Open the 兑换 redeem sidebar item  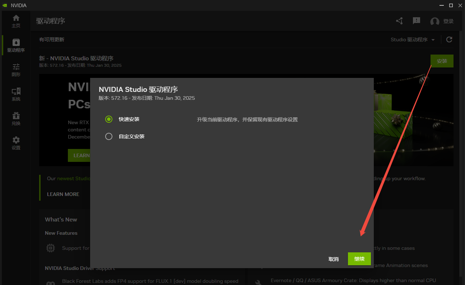click(x=16, y=119)
